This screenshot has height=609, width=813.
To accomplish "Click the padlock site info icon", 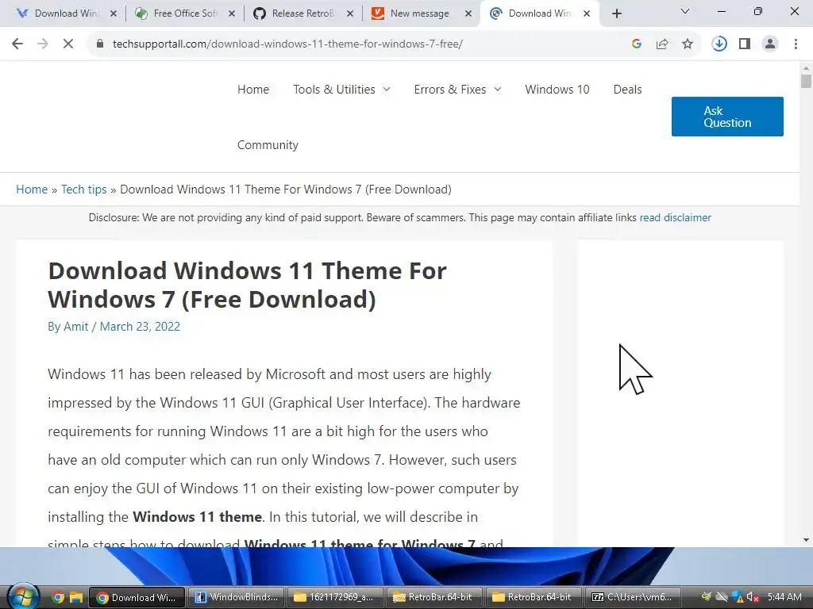I will [x=100, y=44].
